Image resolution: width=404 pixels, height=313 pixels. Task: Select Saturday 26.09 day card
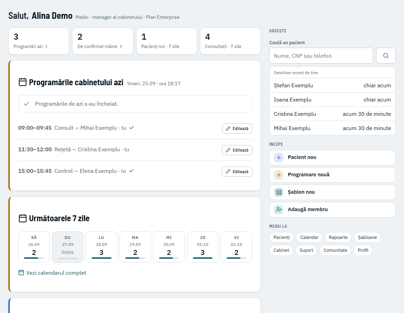pyautogui.click(x=34, y=247)
